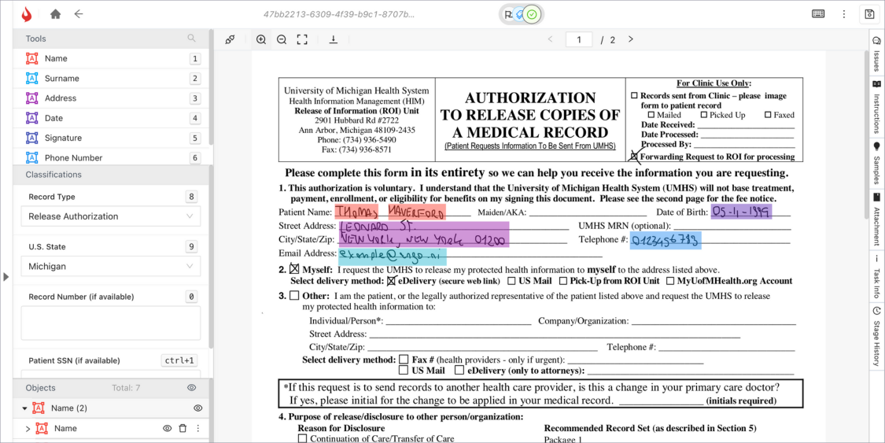Image resolution: width=885 pixels, height=443 pixels.
Task: Collapse the Name (2) group
Action: [24, 408]
